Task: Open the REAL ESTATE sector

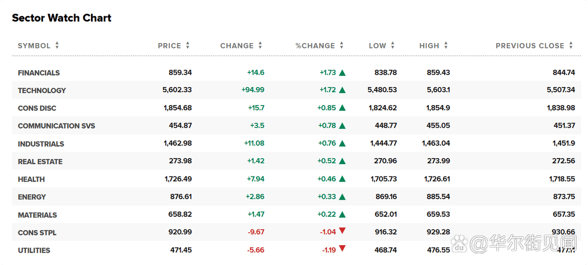Action: [40, 161]
